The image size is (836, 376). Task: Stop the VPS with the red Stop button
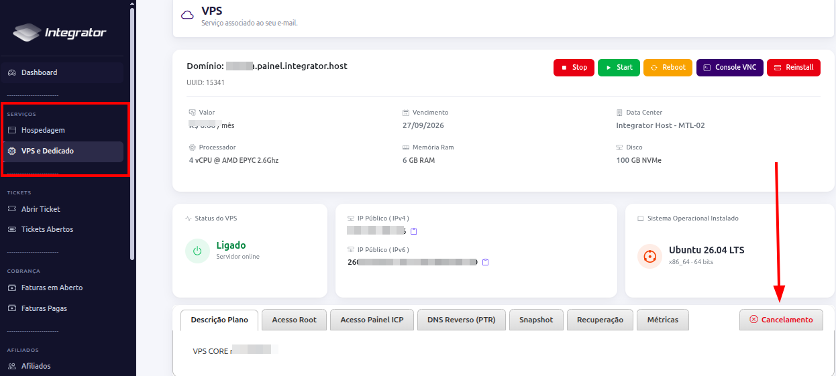(x=574, y=68)
